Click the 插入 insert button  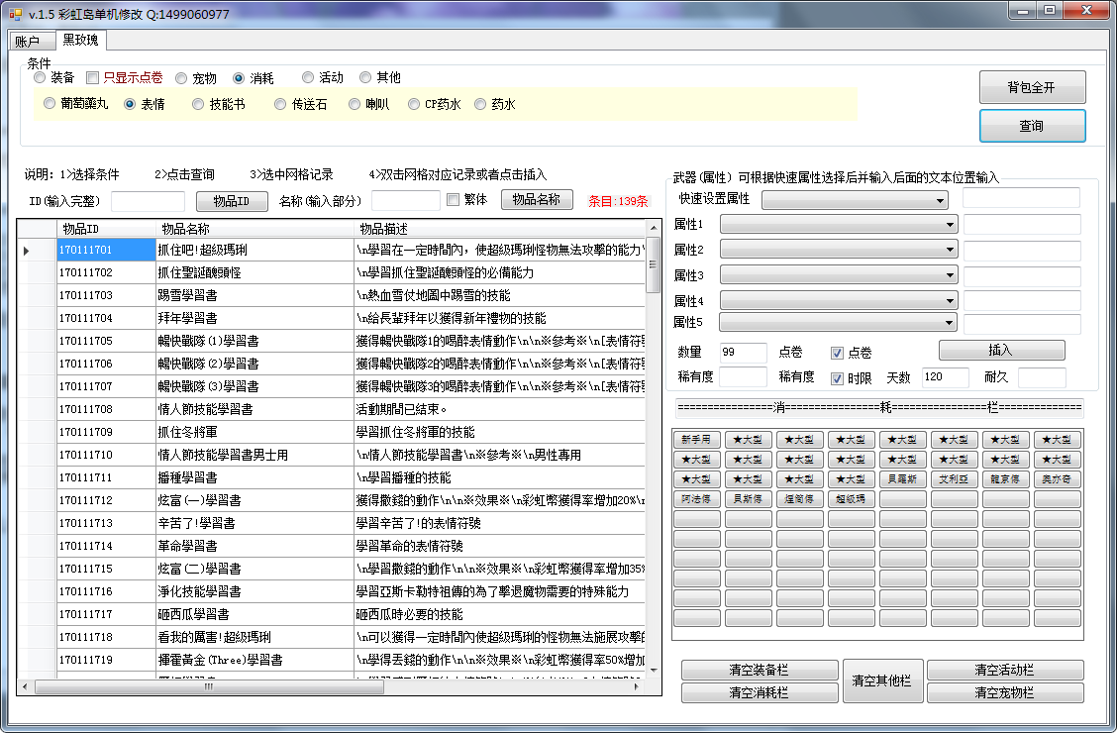[x=1001, y=350]
